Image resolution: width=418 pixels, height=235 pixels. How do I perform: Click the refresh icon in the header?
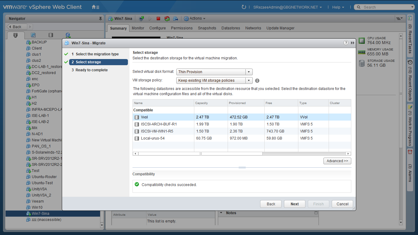tap(244, 7)
